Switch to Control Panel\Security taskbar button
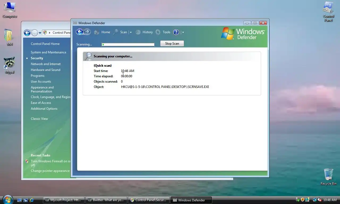Viewport: 340px width, 204px height. [x=149, y=200]
